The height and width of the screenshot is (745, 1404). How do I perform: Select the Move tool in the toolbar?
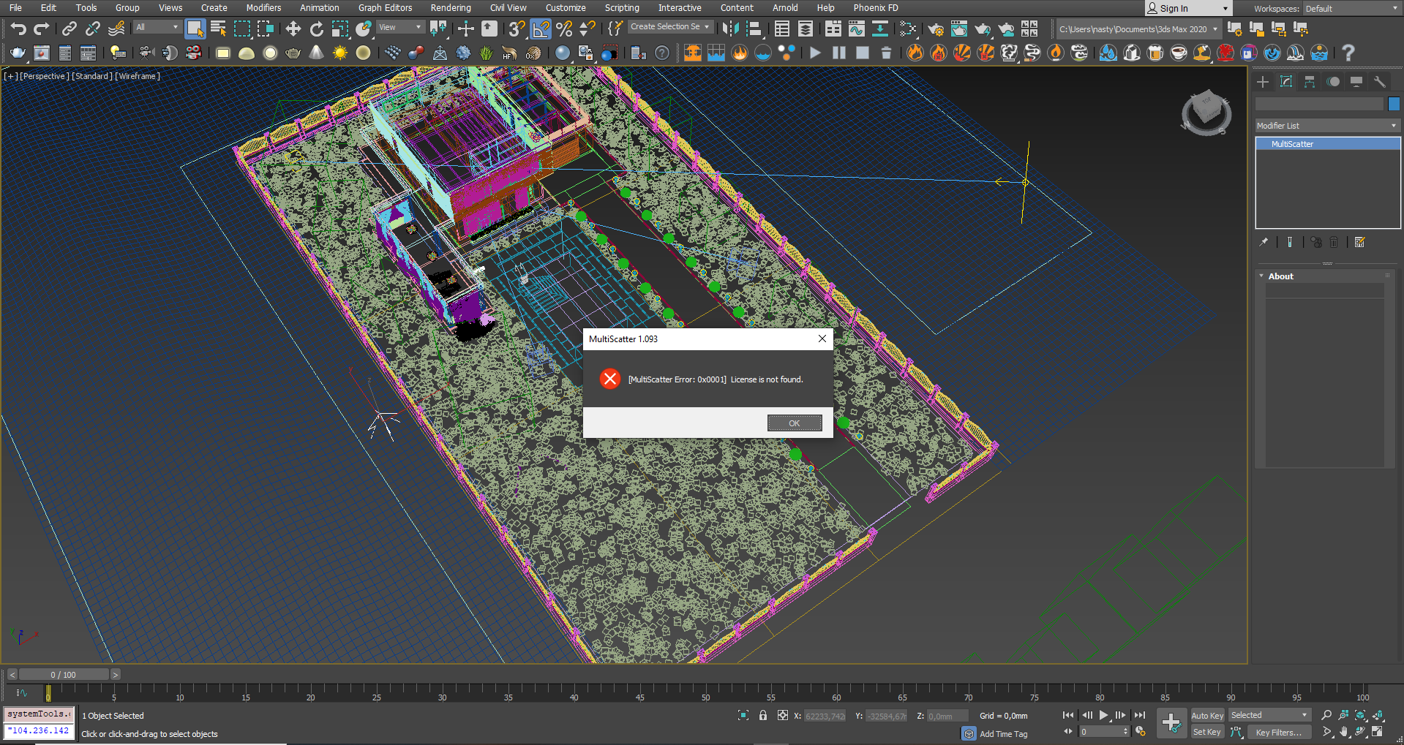click(293, 29)
